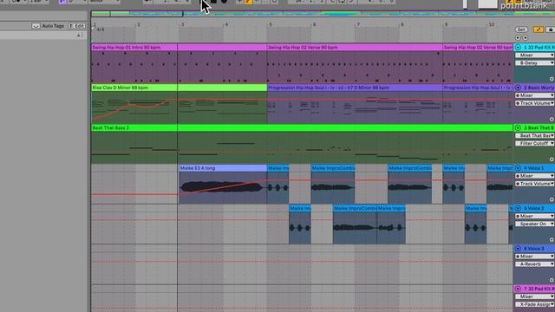Fold the 2 Basic Wurly track
Image resolution: width=555 pixels, height=312 pixels.
pyautogui.click(x=518, y=88)
